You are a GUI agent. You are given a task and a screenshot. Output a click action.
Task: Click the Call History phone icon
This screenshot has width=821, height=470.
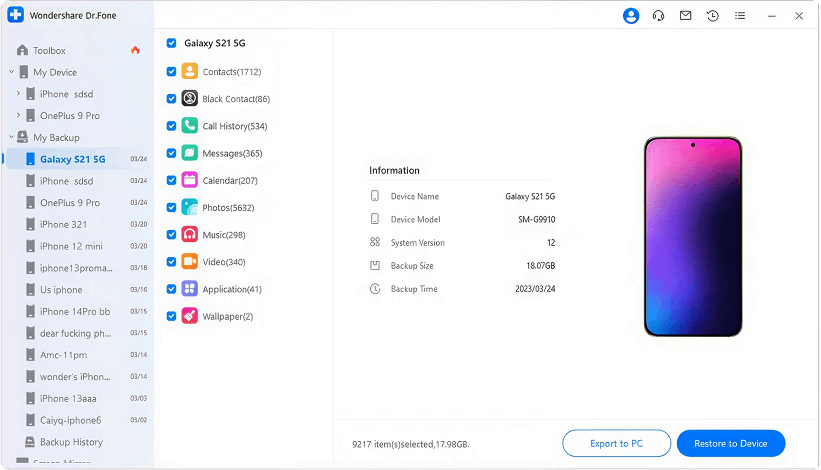tap(190, 126)
